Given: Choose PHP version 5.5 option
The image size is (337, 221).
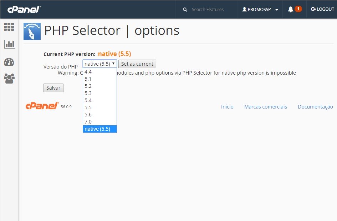Looking at the screenshot, I should coord(100,107).
